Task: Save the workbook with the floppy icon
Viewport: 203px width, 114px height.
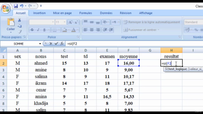Action: (x=16, y=6)
